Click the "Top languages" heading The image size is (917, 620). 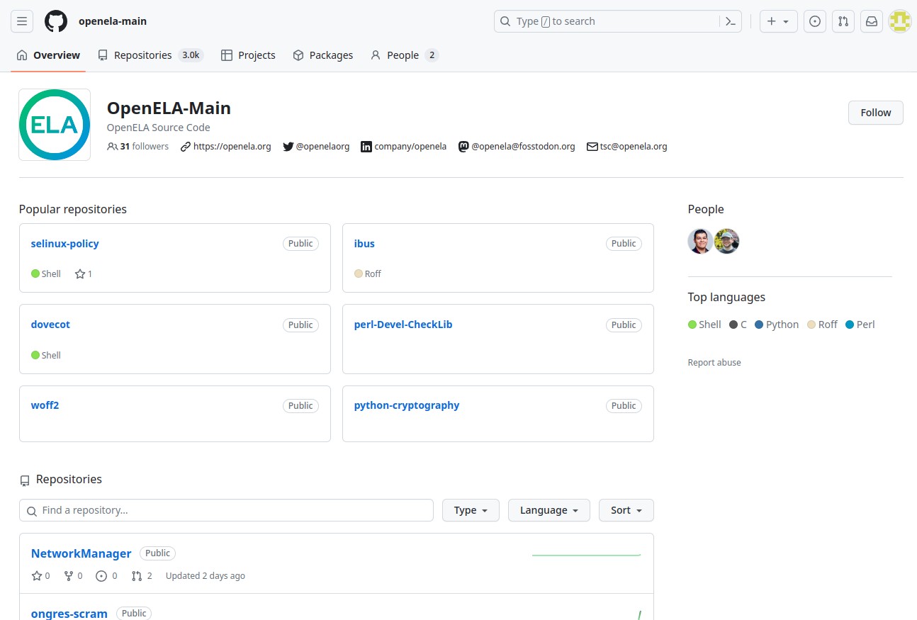click(726, 297)
